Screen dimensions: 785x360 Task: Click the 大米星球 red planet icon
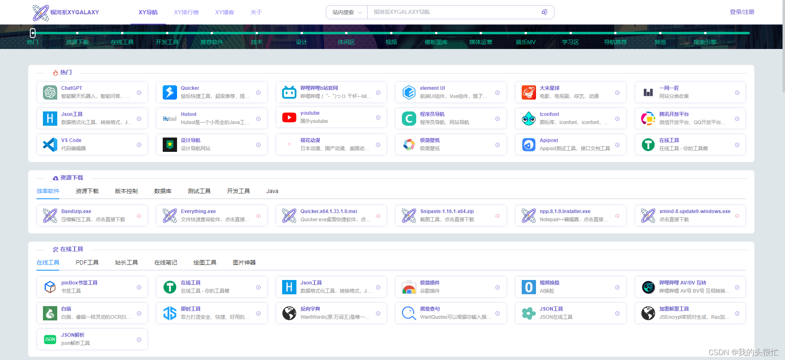tap(529, 92)
